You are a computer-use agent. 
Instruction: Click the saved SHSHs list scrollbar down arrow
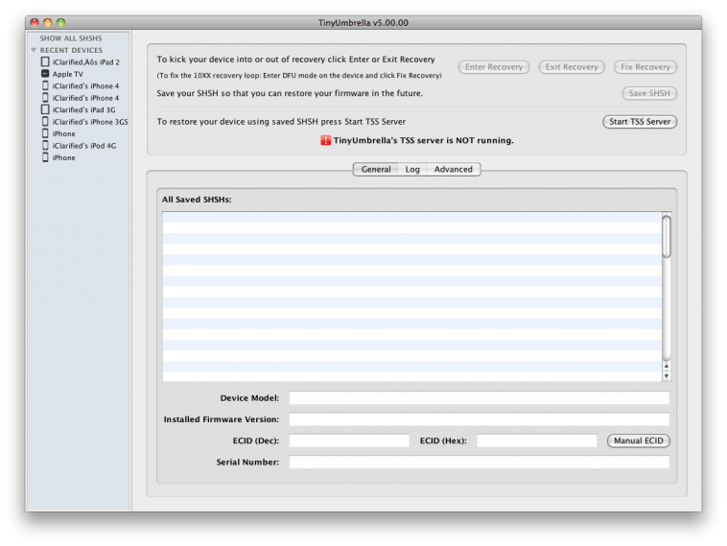[x=667, y=376]
